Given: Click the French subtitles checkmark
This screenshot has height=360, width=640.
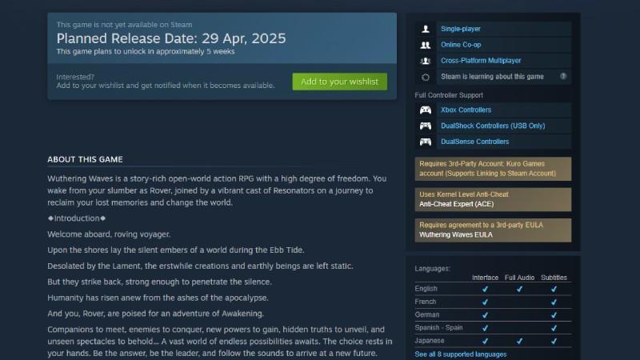Looking at the screenshot, I should click(554, 302).
